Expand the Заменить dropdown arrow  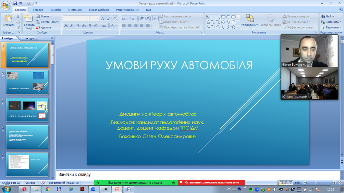coord(340,22)
